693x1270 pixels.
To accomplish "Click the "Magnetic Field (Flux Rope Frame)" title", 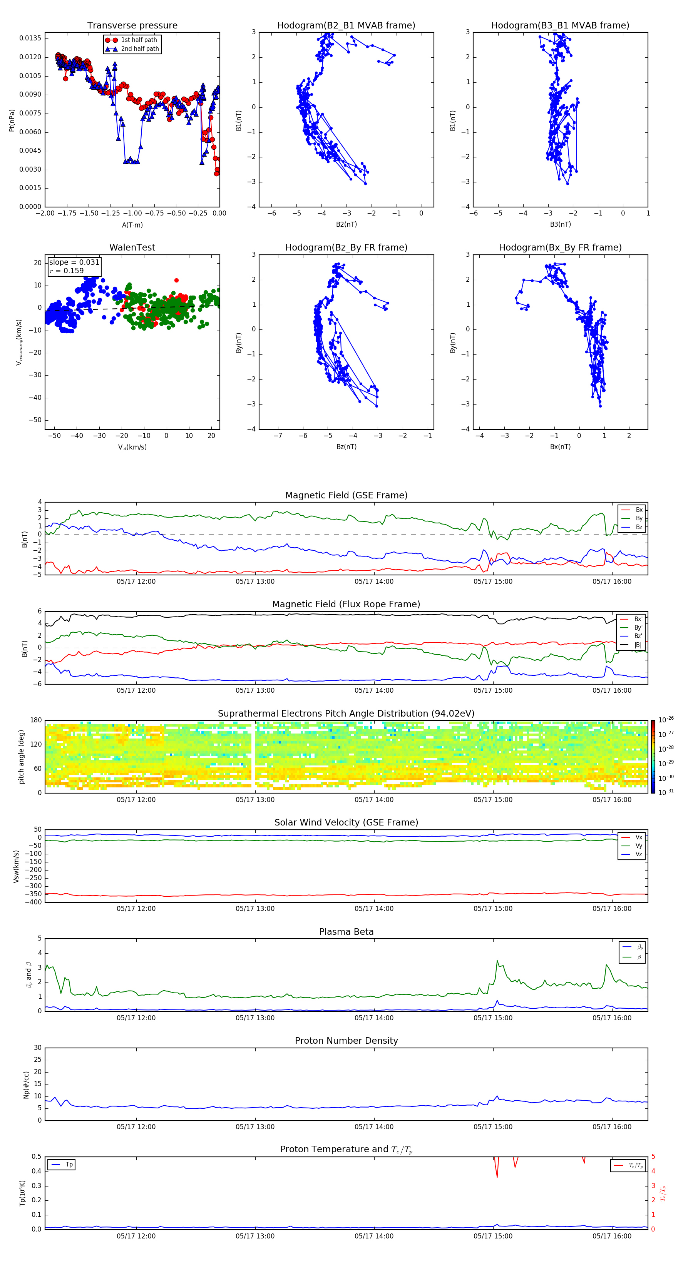I will 346,605.
